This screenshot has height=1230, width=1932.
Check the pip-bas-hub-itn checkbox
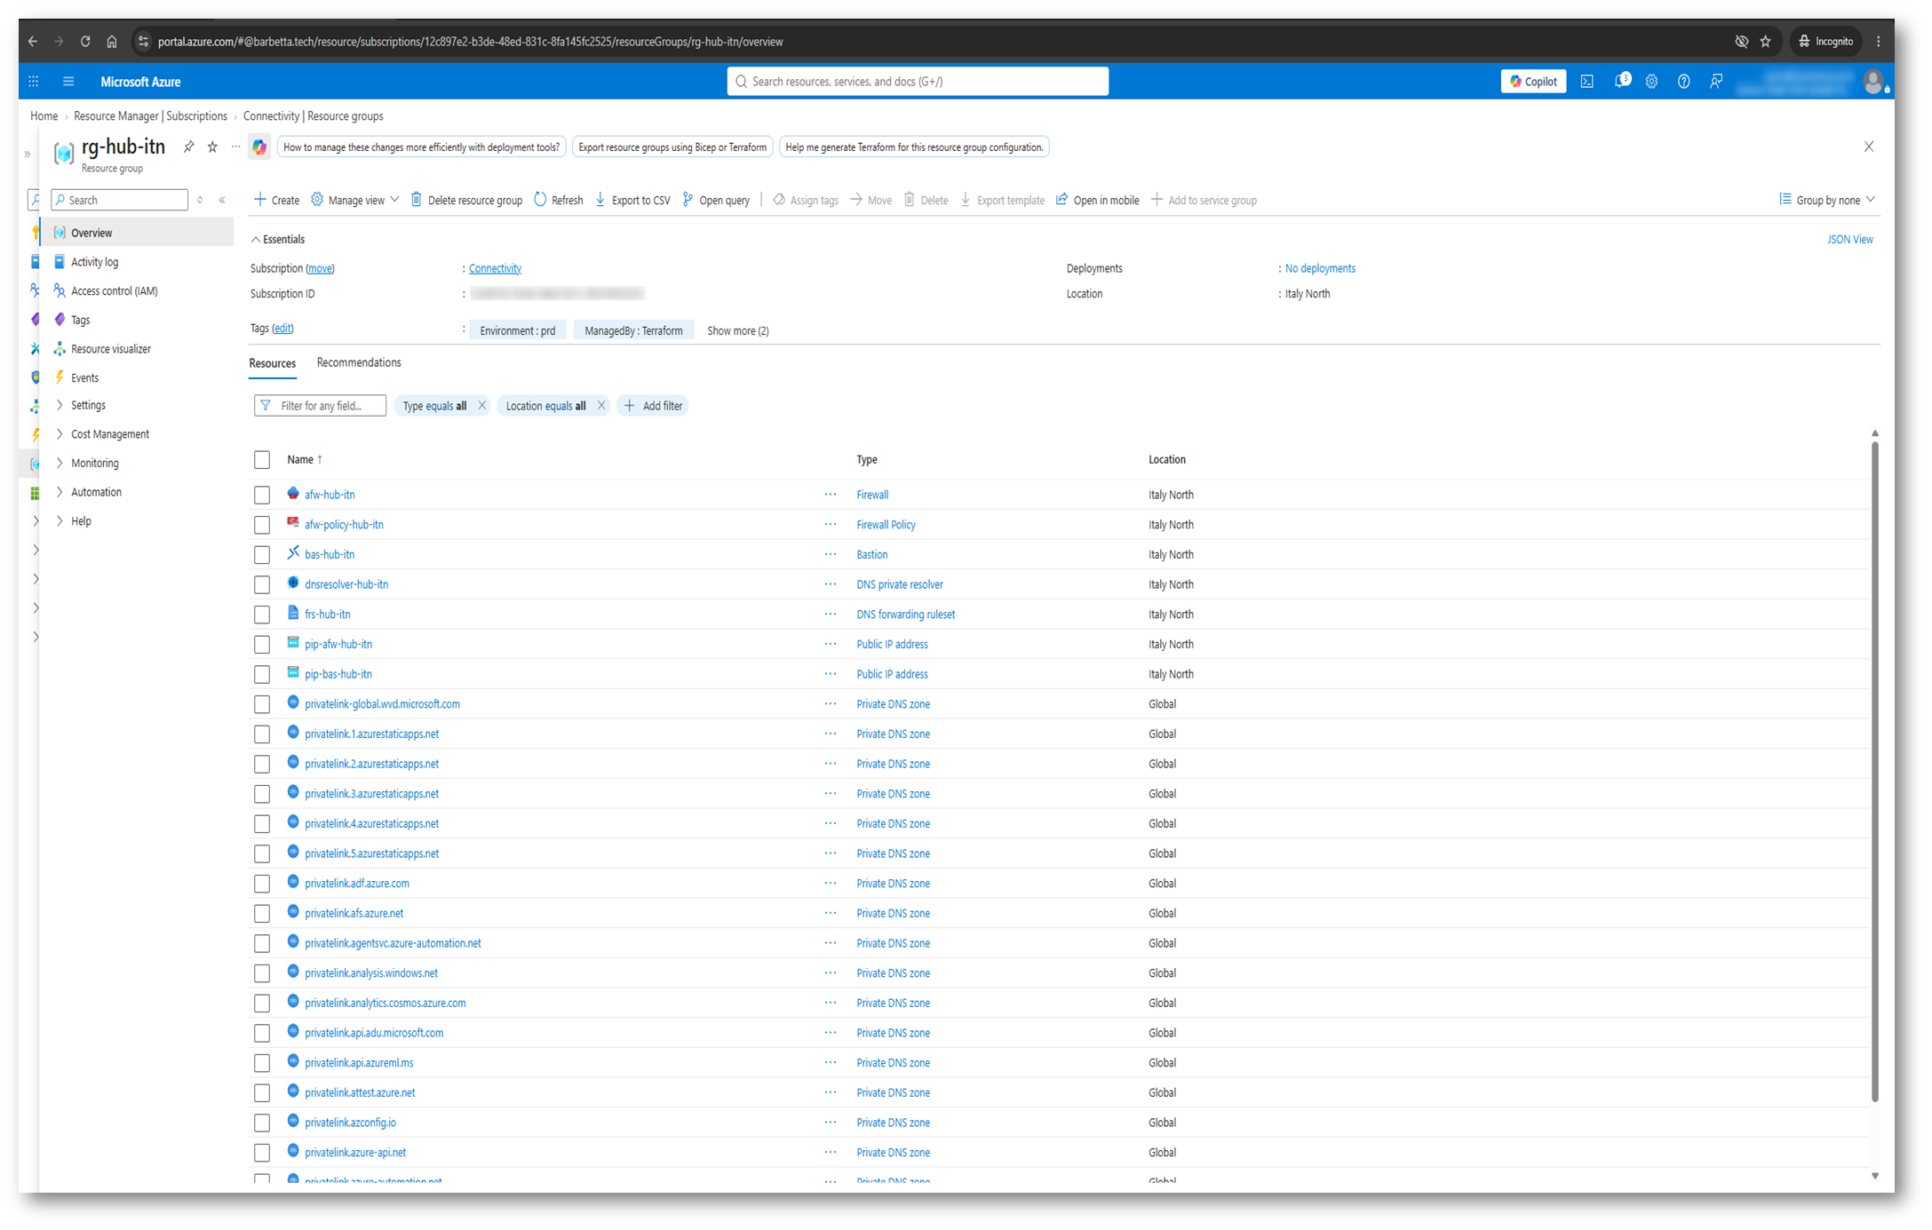262,676
